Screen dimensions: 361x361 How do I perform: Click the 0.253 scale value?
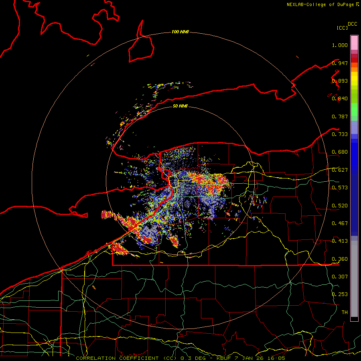coord(340,294)
